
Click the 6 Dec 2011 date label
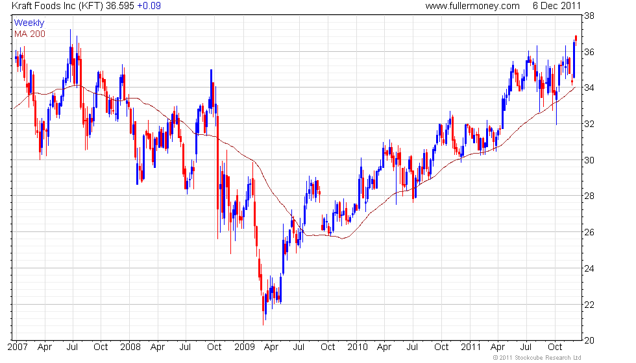[557, 6]
